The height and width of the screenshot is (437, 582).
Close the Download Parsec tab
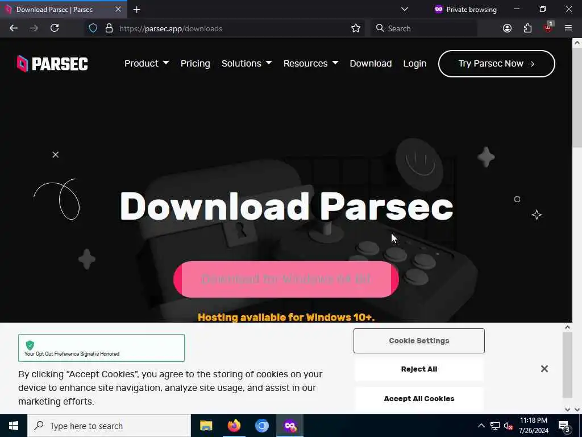coord(118,9)
